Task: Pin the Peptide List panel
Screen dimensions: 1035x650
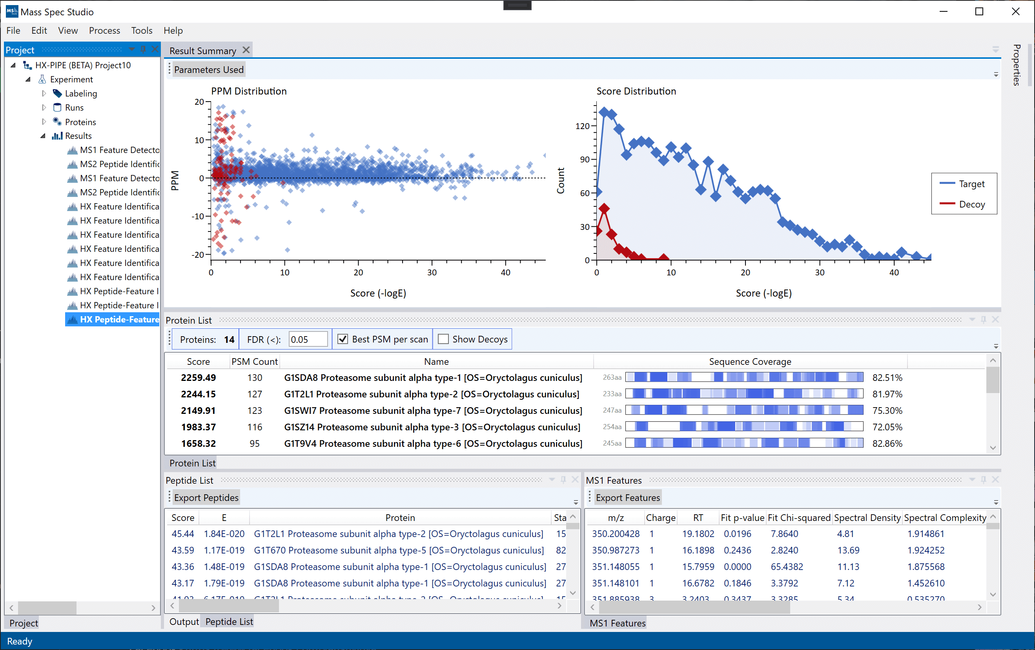Action: 563,480
